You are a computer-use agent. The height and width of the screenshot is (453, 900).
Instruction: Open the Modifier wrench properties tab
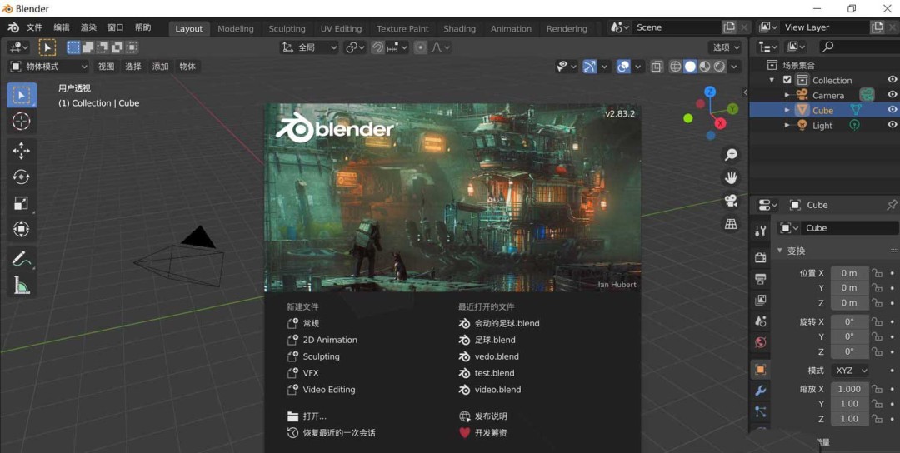(760, 391)
